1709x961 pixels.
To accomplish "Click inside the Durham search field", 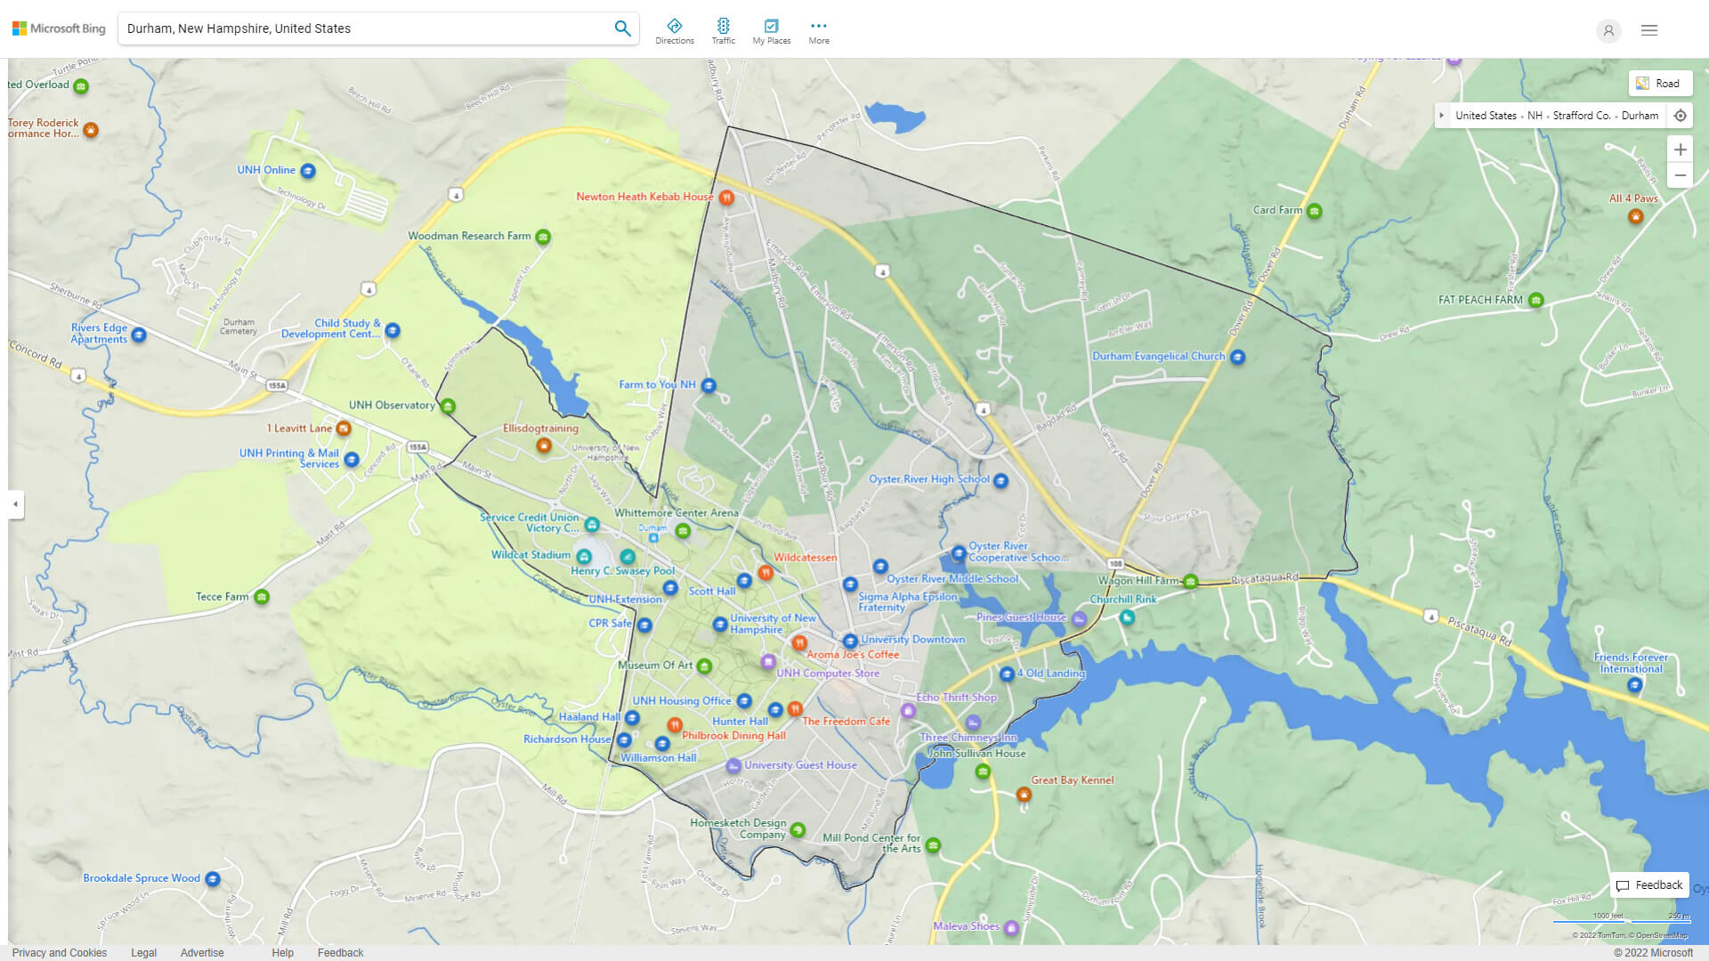I will tap(356, 28).
